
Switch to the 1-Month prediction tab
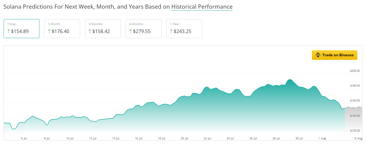coord(62,29)
